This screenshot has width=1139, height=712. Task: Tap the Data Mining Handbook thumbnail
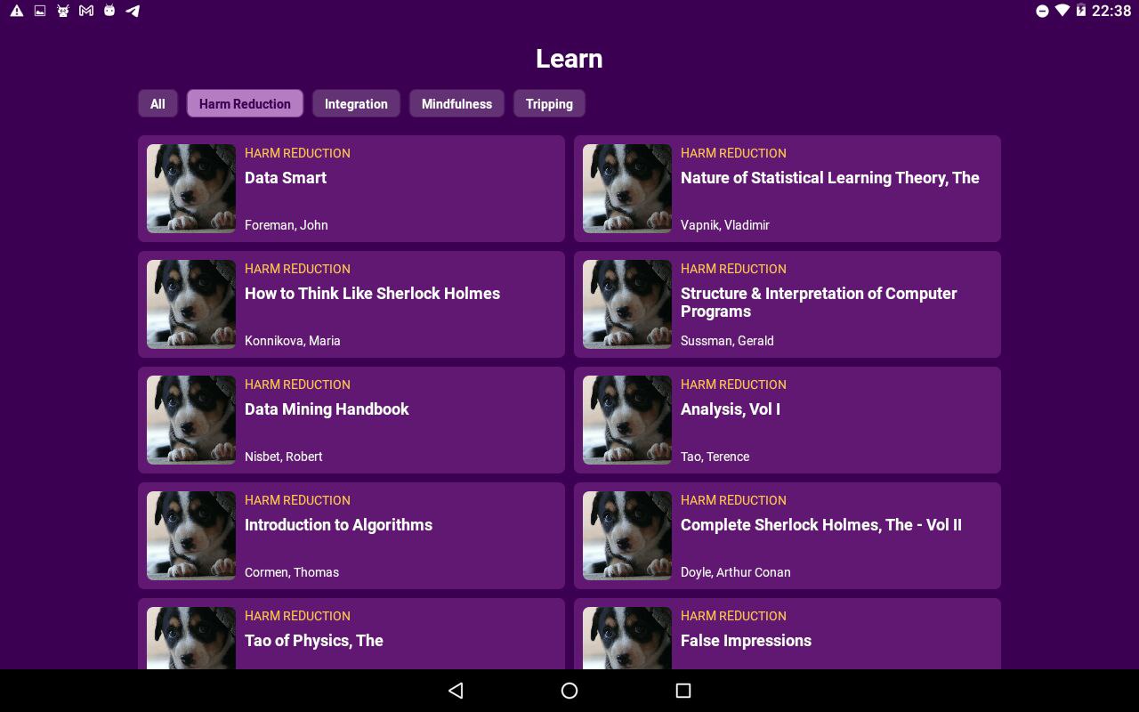[x=191, y=420]
